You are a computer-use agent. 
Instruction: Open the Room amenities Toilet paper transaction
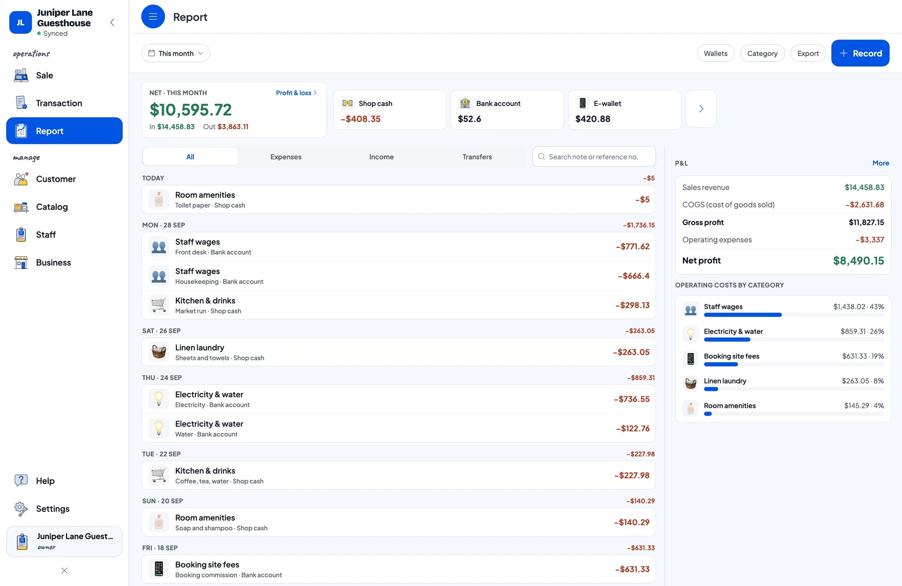[x=398, y=199]
